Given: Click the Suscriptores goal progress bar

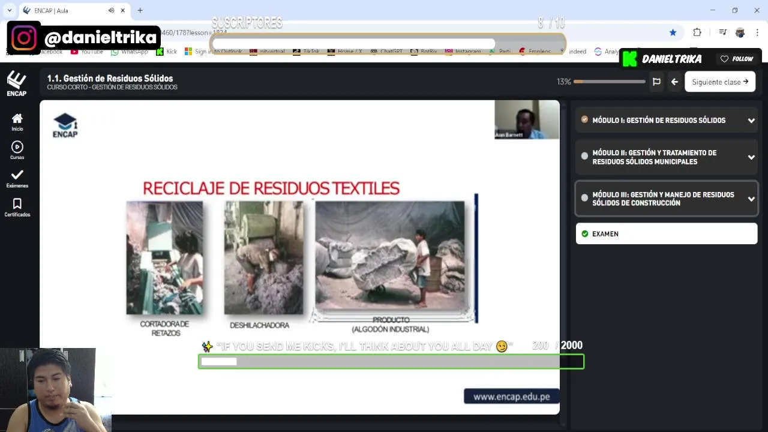Looking at the screenshot, I should tap(388, 44).
